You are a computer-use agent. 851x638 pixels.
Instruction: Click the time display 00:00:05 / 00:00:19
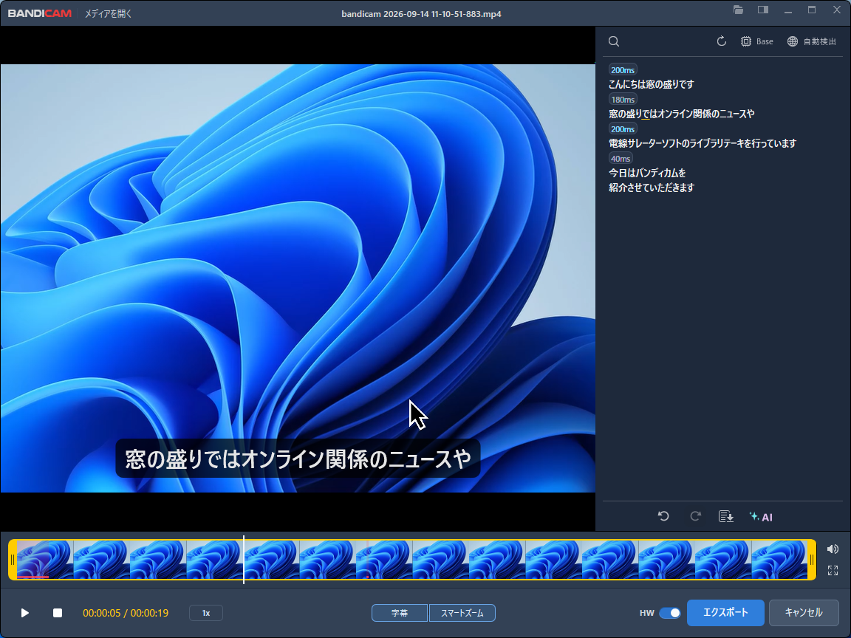point(126,613)
